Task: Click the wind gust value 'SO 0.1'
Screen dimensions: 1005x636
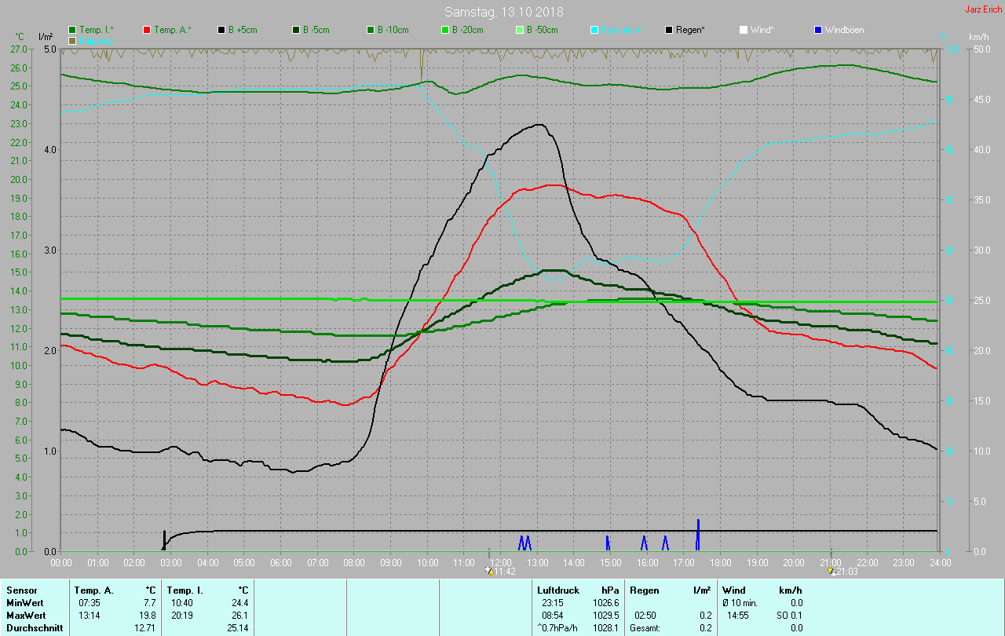Action: pos(789,616)
